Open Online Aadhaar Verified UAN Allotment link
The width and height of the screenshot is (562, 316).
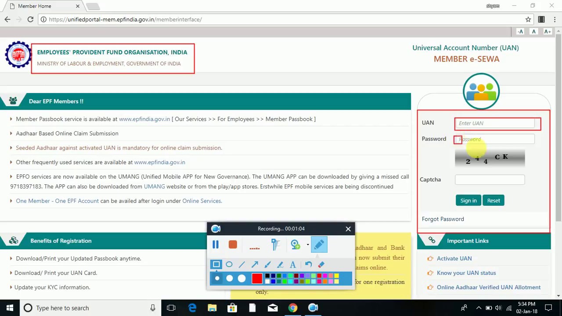tap(489, 287)
